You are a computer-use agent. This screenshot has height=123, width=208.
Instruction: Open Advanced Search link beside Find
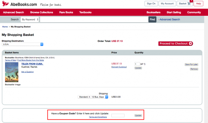coord(170,20)
